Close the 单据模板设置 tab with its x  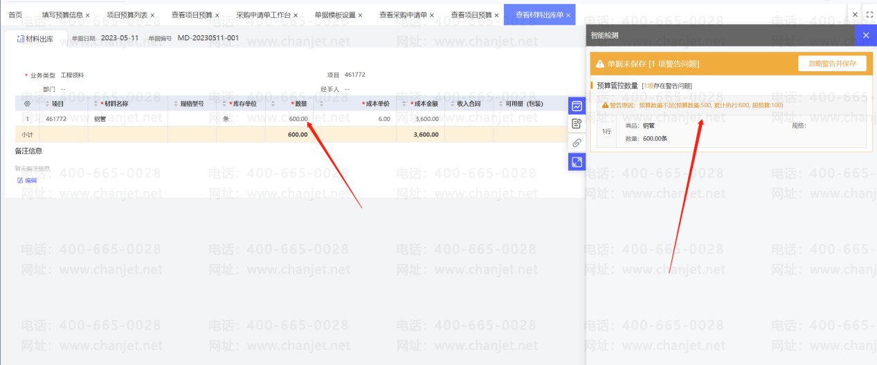pyautogui.click(x=360, y=15)
